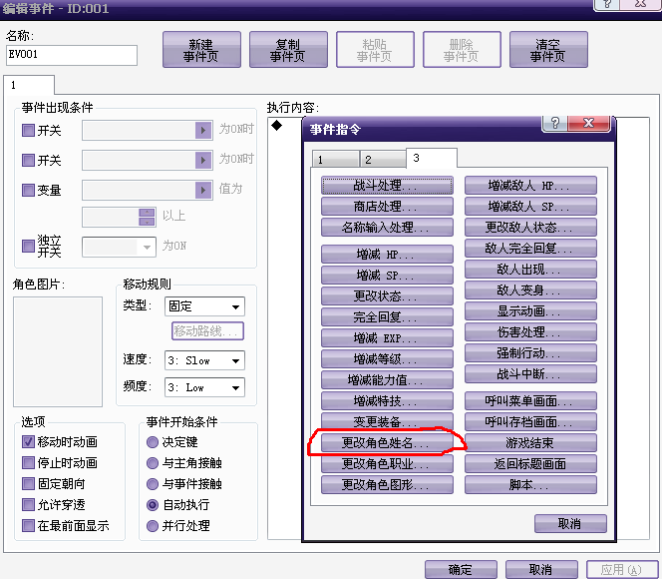Select the 决定键 start condition

(x=152, y=442)
